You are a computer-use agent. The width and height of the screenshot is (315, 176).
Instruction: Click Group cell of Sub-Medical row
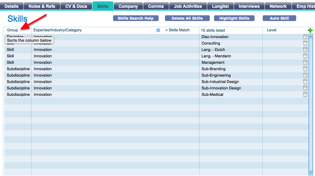click(18, 95)
